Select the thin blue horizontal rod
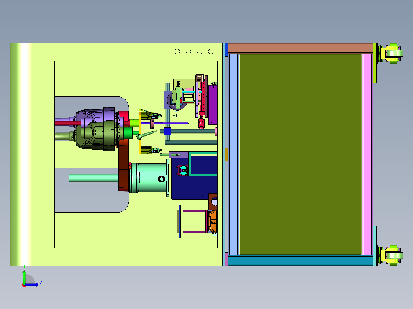Viewport: 413px width, 309px height. click(x=165, y=123)
